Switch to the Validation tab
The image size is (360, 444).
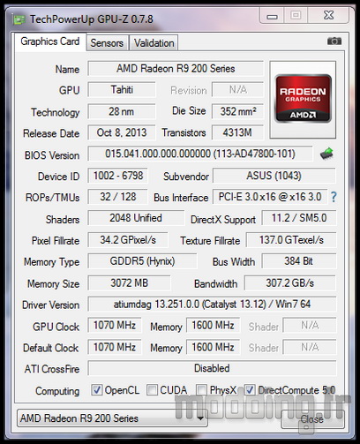coord(154,43)
